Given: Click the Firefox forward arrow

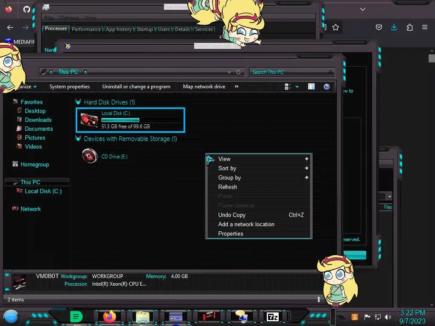Looking at the screenshot, I should pyautogui.click(x=25, y=27).
